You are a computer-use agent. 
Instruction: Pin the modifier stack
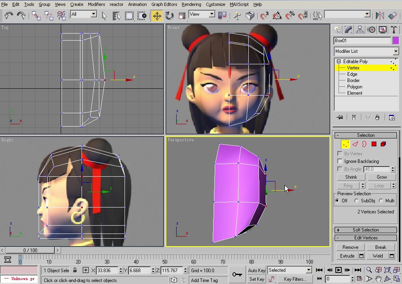(340, 117)
